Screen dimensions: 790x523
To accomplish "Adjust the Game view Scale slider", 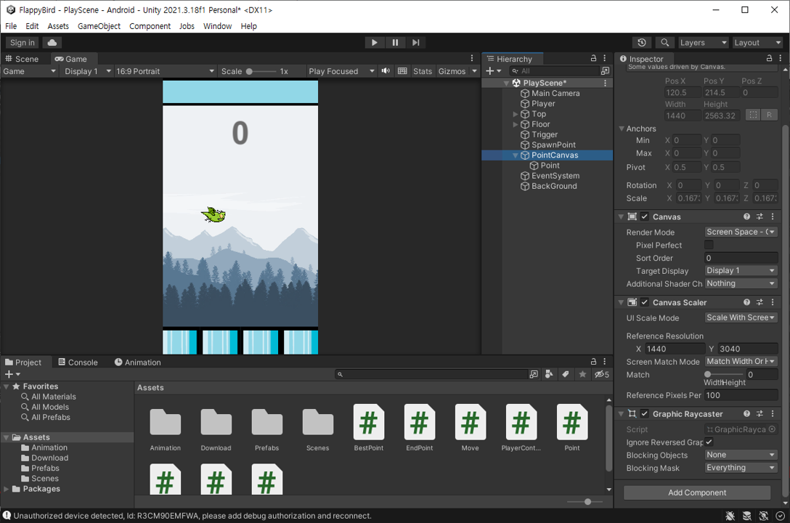I will click(x=261, y=71).
